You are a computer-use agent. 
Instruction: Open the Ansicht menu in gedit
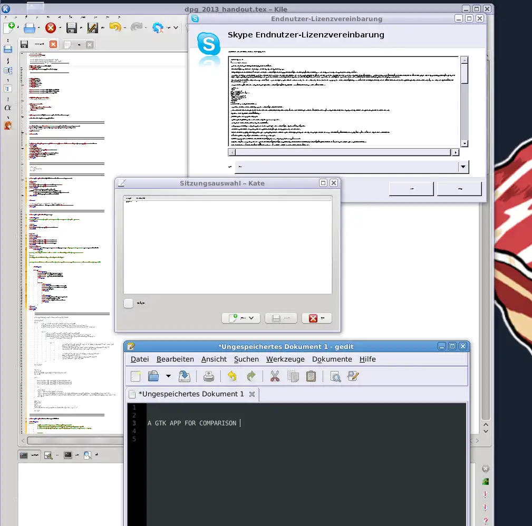[x=214, y=359]
